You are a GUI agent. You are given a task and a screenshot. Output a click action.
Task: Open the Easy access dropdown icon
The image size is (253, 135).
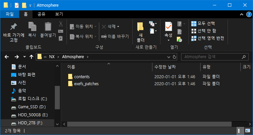[x=153, y=31]
